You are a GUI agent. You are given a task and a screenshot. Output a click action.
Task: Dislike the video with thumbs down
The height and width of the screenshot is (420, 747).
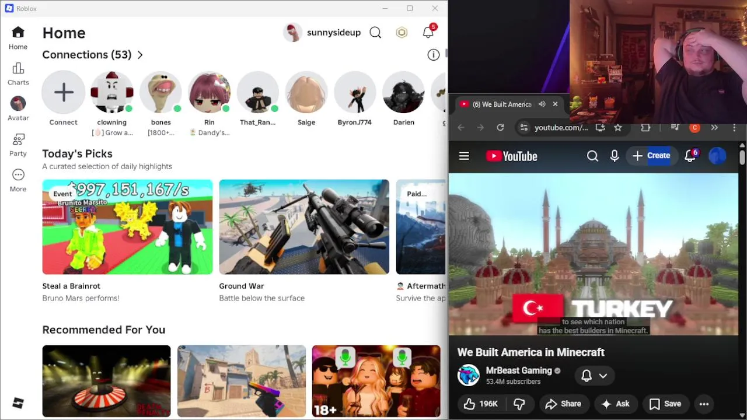pos(519,404)
